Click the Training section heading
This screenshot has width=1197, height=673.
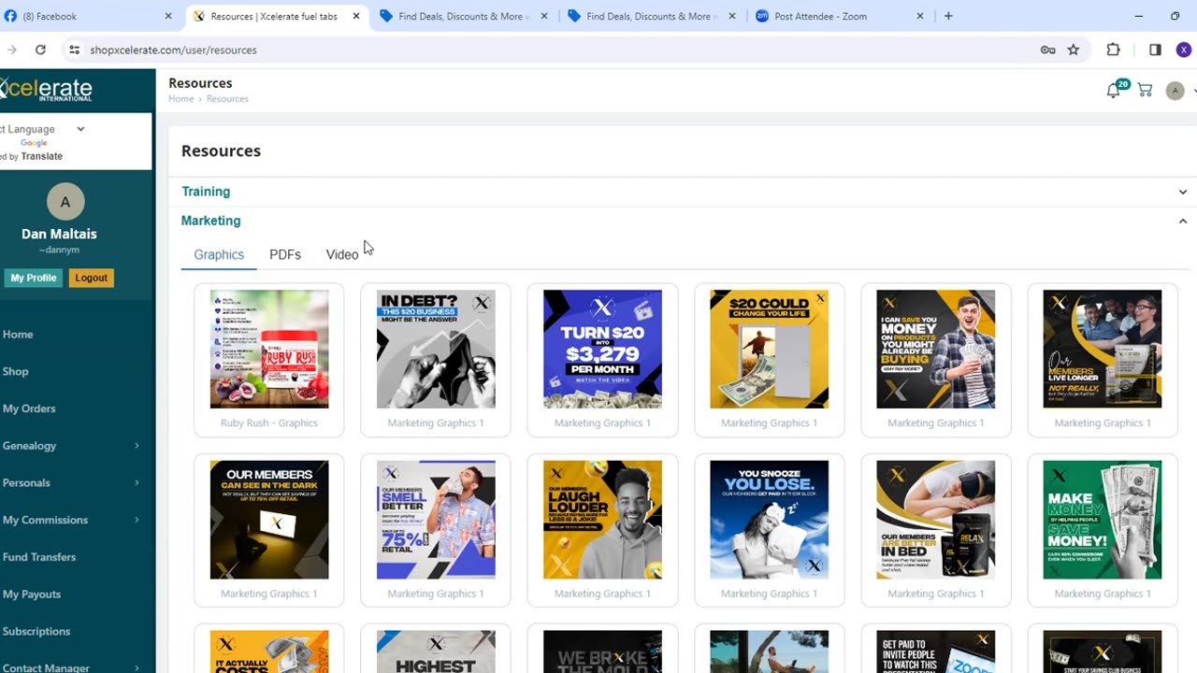click(206, 192)
